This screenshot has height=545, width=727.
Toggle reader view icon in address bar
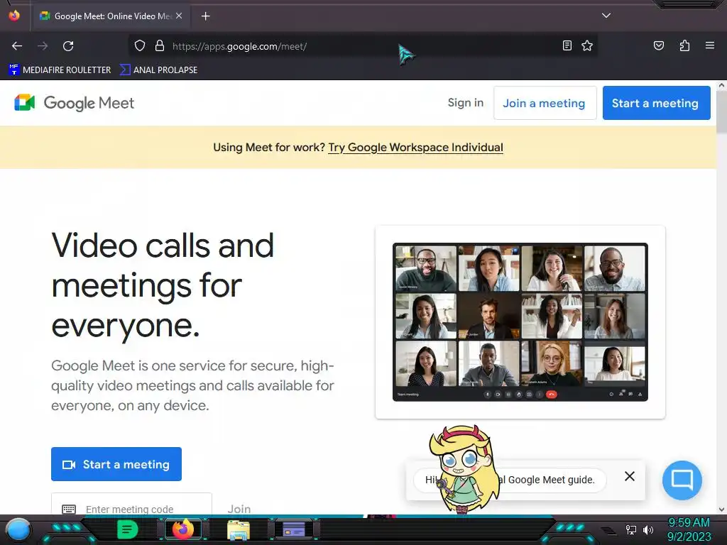point(567,45)
